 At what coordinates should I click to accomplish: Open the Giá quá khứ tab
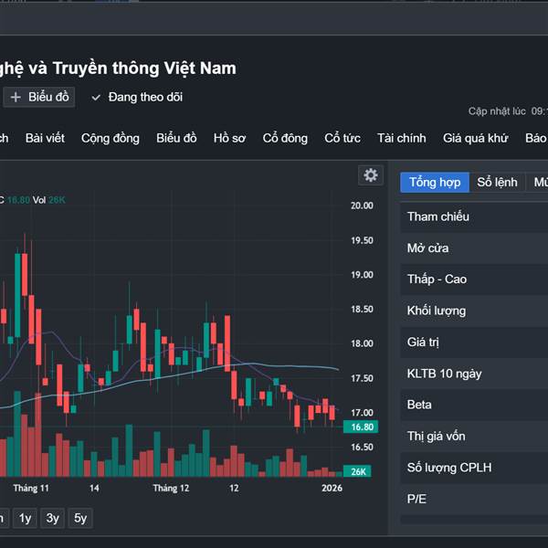[x=476, y=138]
